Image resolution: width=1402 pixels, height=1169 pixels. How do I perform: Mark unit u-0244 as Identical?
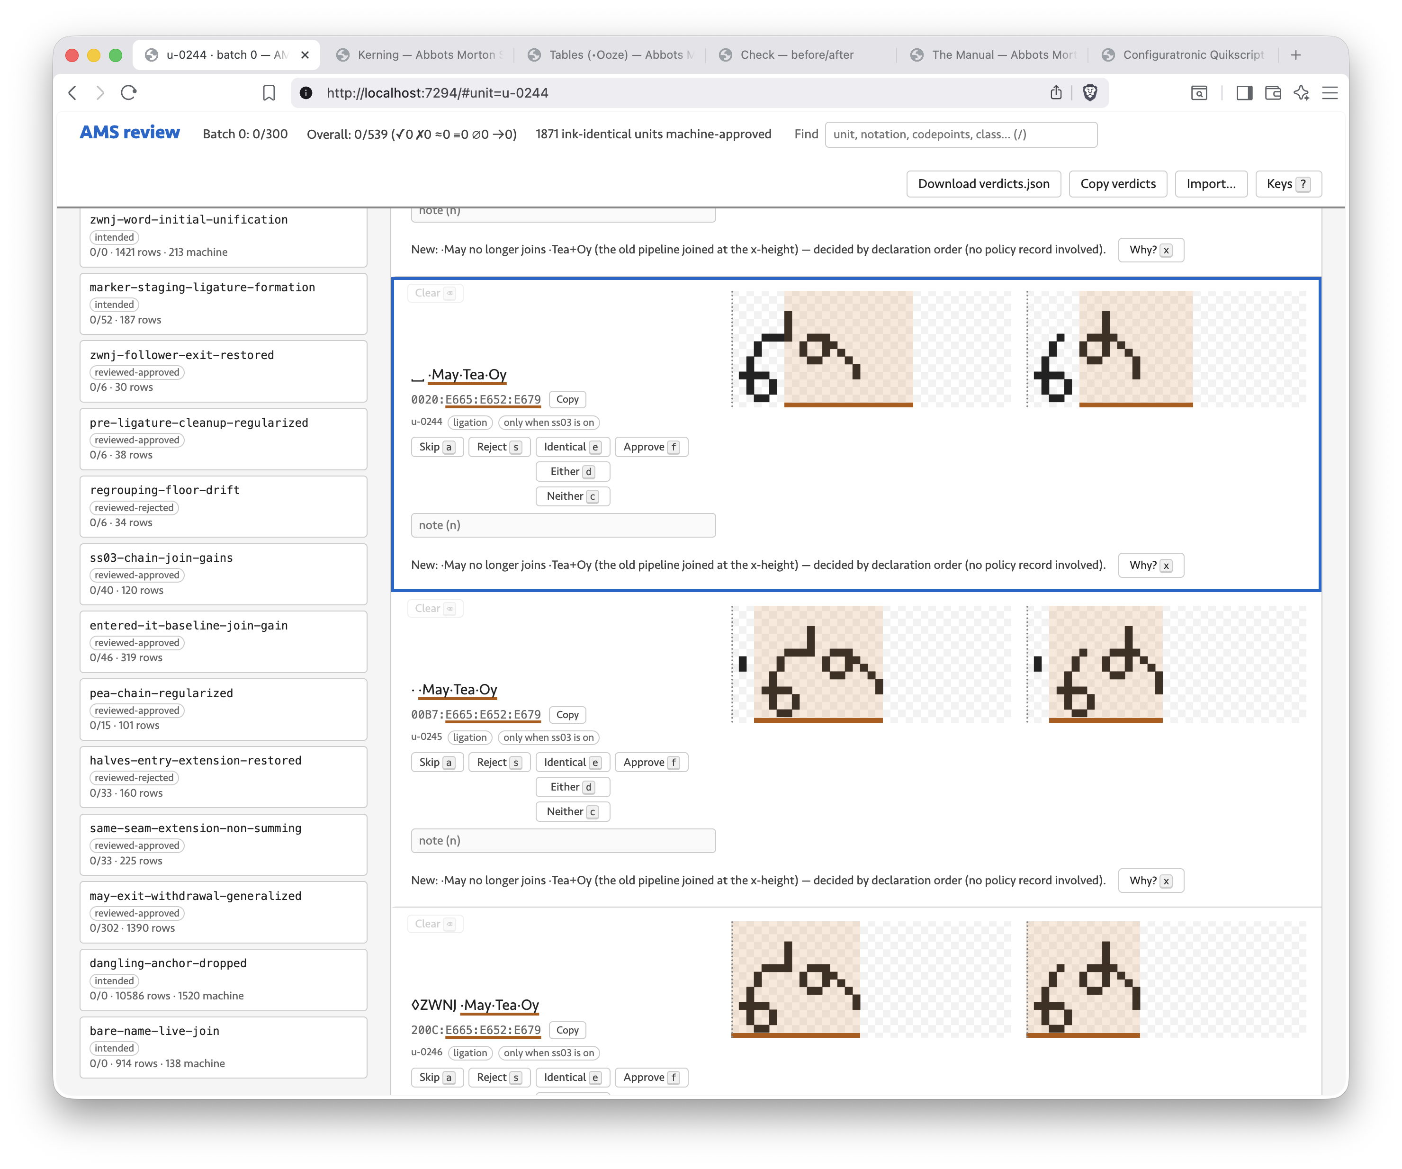point(573,447)
